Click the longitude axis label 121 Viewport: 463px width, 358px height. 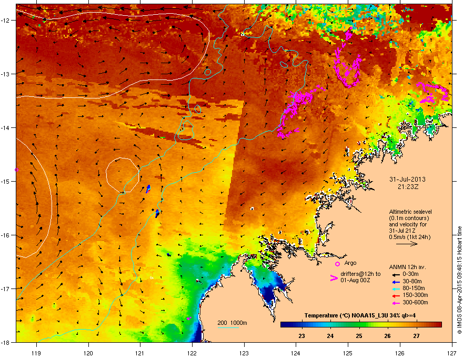pyautogui.click(x=140, y=353)
